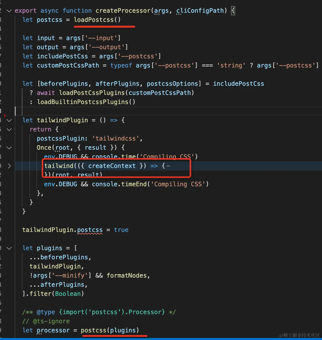Click the '// @ts-ignore' comment
Viewport: 322px width, 340px height.
46,321
